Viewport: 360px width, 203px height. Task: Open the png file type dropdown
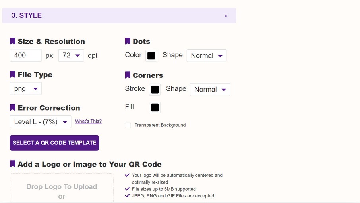pyautogui.click(x=26, y=89)
